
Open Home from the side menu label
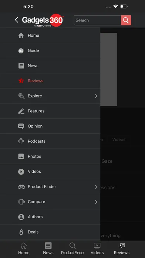click(33, 35)
